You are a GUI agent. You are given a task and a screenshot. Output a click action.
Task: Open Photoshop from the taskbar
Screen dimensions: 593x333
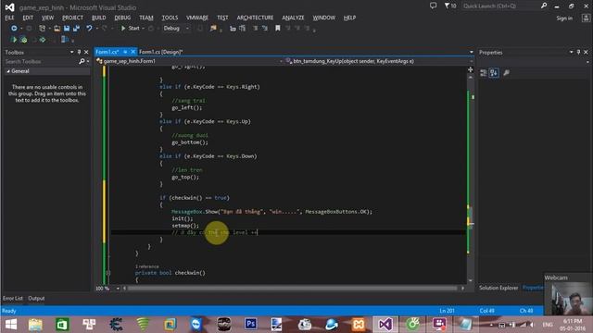250,325
